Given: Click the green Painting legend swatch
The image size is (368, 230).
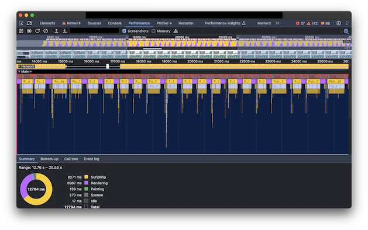Looking at the screenshot, I should [x=86, y=189].
